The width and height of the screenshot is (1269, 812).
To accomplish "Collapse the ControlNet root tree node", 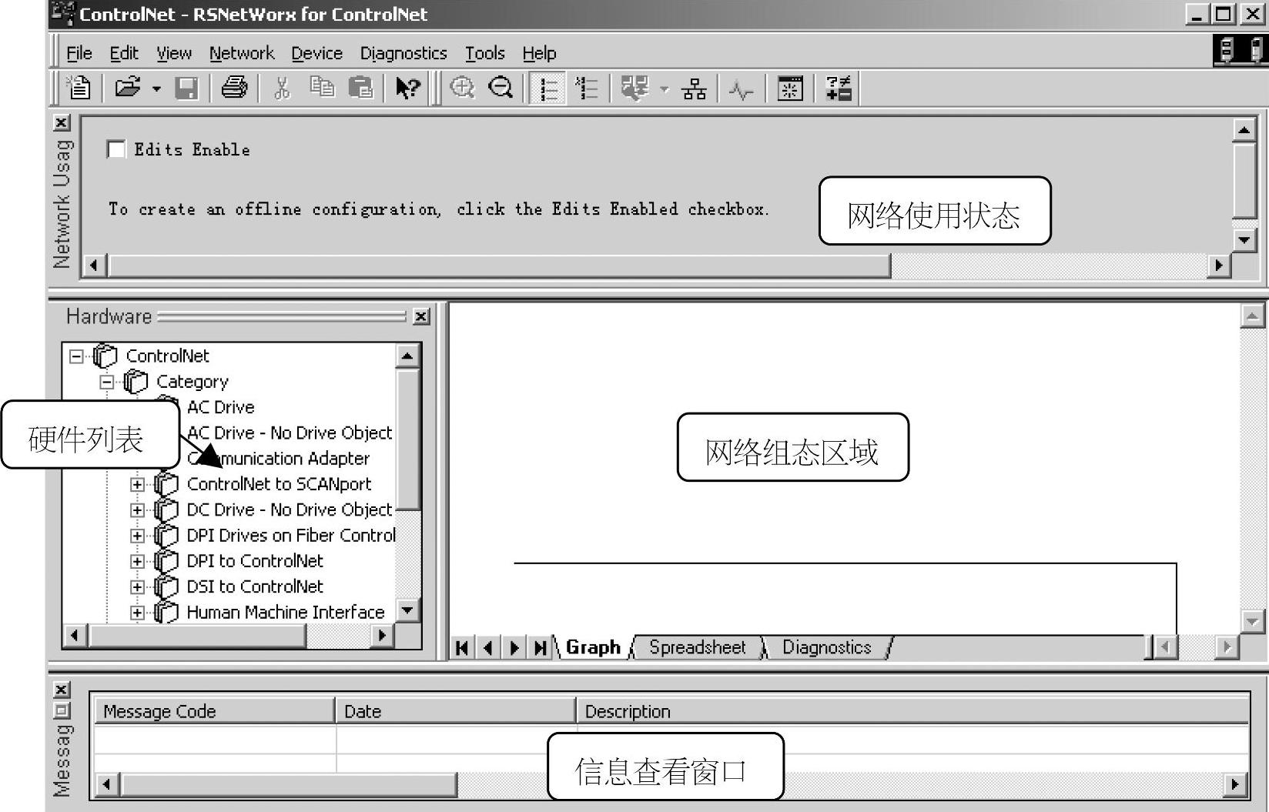I will [75, 356].
